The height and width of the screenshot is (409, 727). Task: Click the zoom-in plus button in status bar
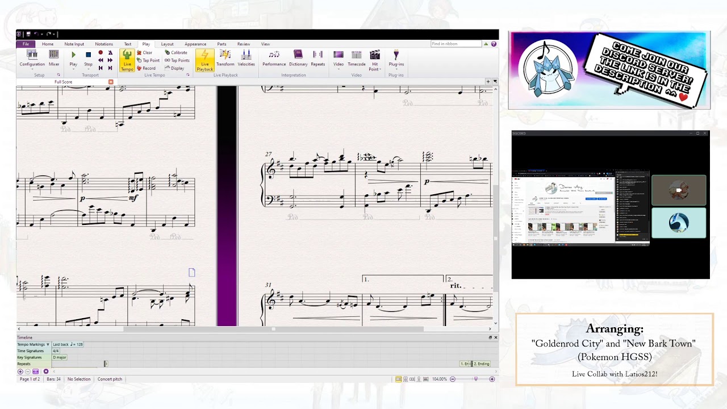pyautogui.click(x=492, y=379)
